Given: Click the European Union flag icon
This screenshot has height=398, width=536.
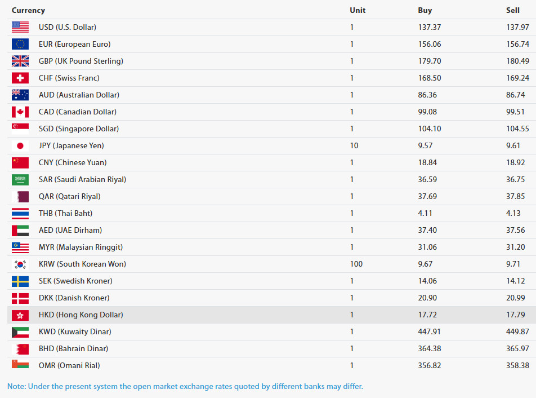Looking at the screenshot, I should click(20, 44).
